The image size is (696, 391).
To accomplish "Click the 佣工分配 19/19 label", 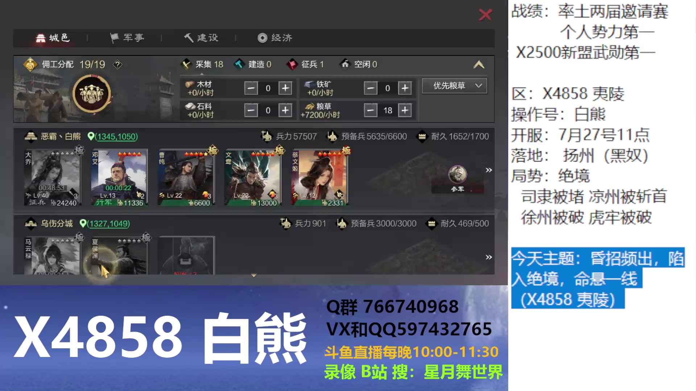I will [x=73, y=64].
